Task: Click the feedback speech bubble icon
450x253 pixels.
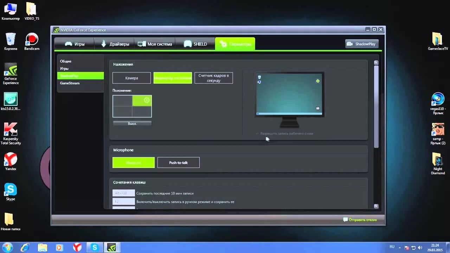Action: coord(345,220)
